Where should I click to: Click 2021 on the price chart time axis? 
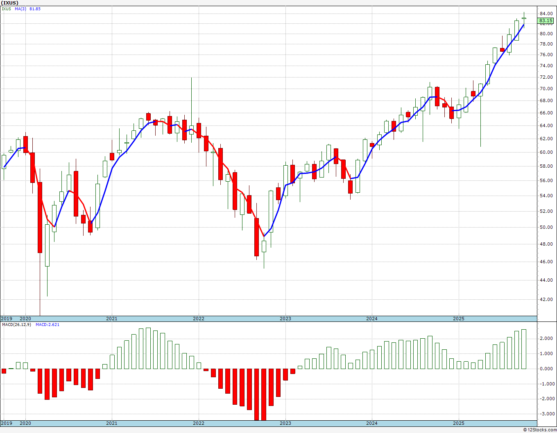pyautogui.click(x=112, y=319)
